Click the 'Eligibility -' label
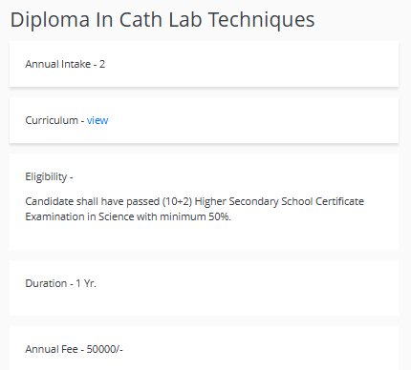 click(49, 177)
